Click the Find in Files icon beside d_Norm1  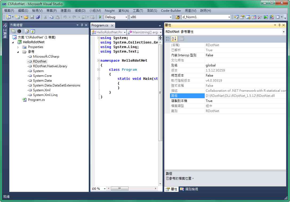pyautogui.click(x=178, y=17)
